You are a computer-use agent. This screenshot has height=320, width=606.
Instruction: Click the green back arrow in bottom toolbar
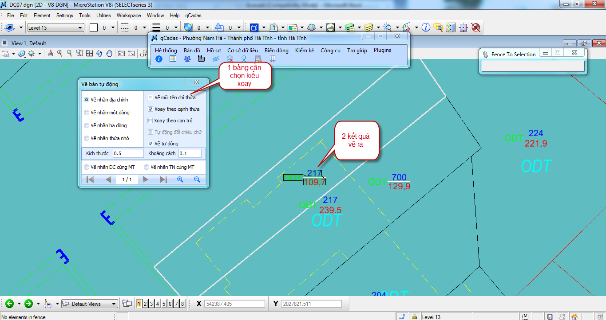[9, 304]
